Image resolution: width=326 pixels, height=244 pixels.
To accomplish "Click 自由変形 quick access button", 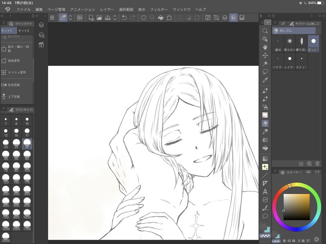I will tap(17, 61).
